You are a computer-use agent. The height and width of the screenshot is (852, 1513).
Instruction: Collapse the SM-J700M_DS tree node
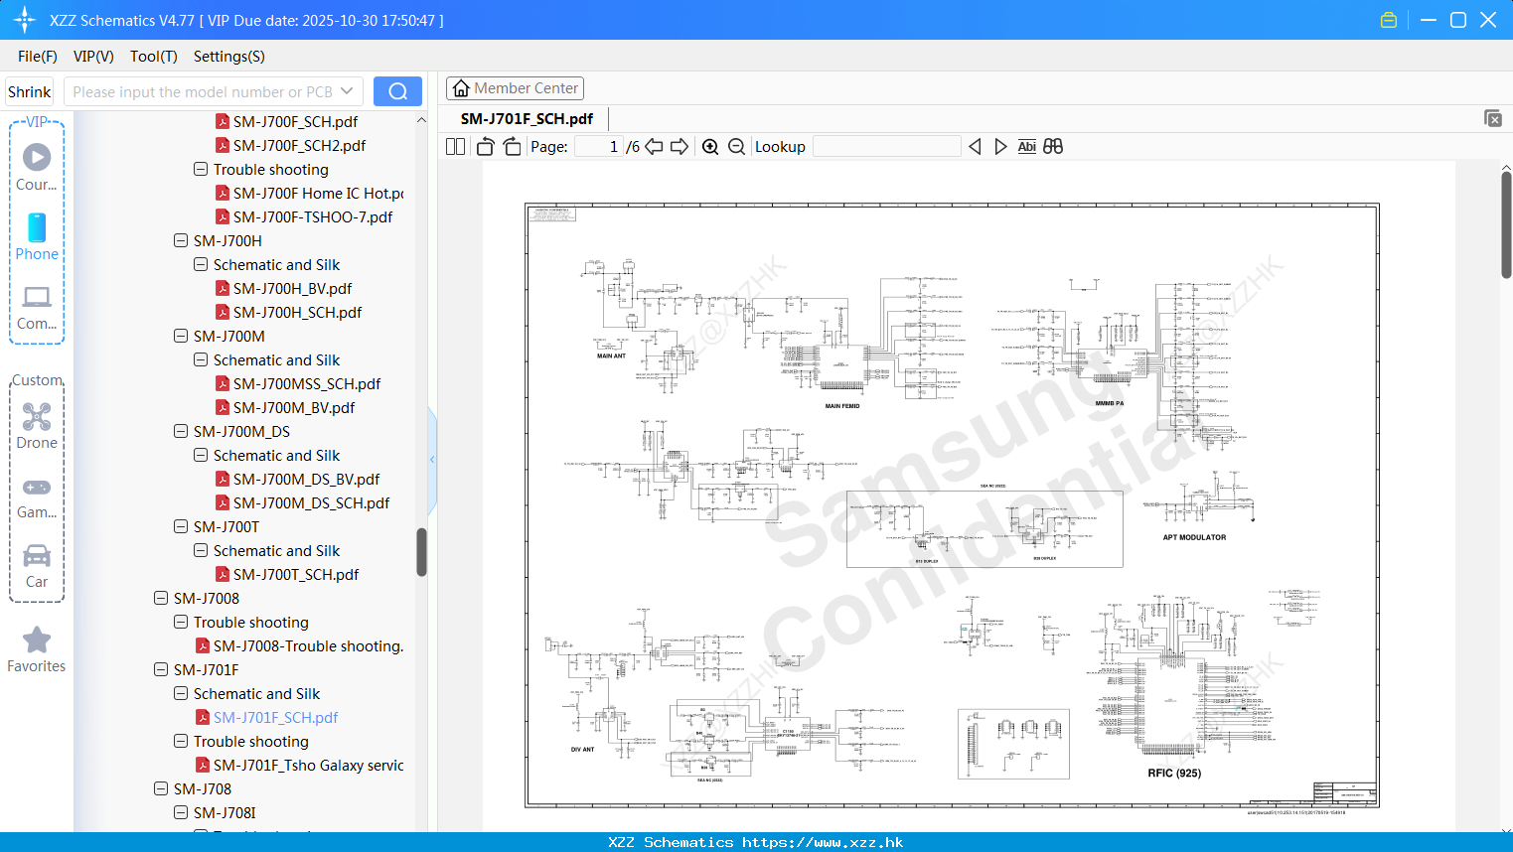point(181,431)
